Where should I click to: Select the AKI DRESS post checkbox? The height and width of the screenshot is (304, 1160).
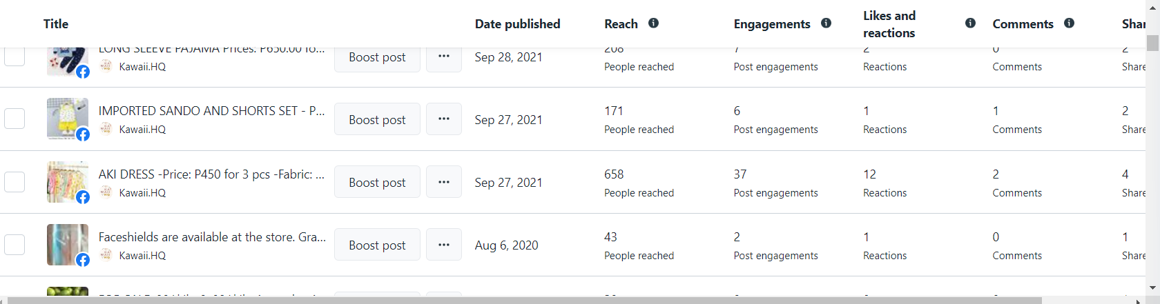pyautogui.click(x=14, y=182)
